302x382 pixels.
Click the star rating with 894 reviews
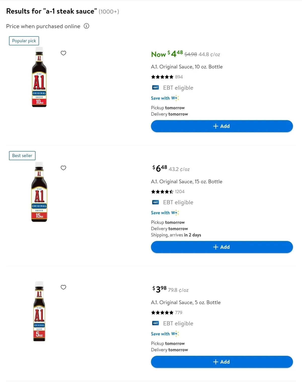coord(162,77)
